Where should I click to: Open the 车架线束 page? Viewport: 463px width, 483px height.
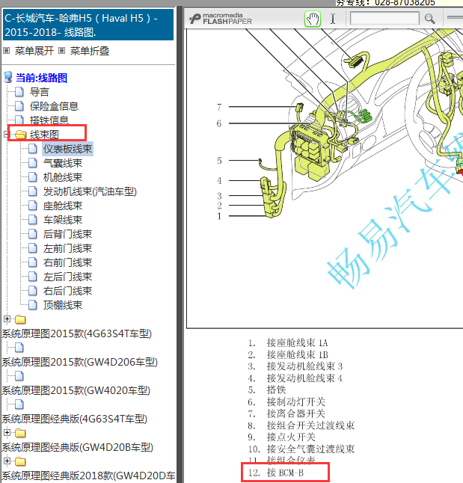tap(63, 220)
